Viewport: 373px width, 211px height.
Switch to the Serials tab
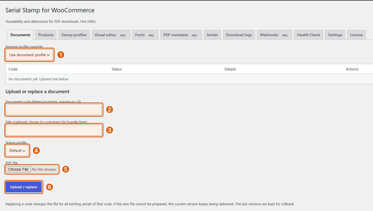click(212, 35)
